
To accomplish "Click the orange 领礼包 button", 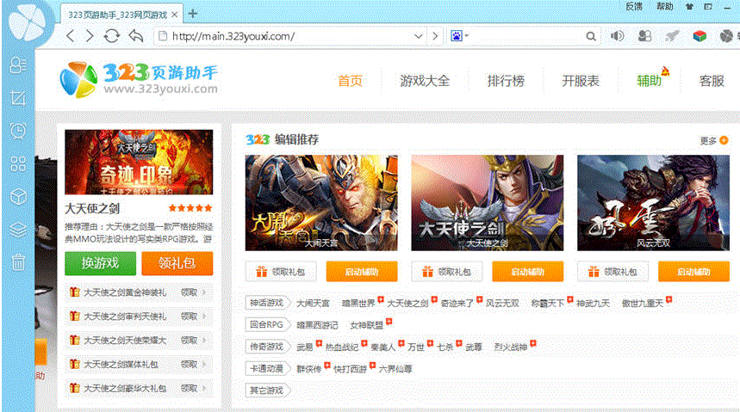I will coord(177,263).
